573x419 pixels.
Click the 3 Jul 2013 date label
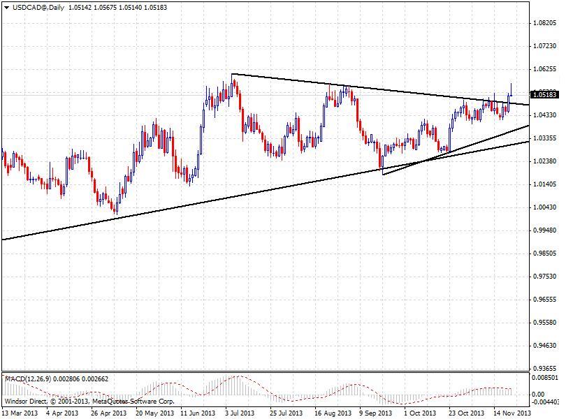pyautogui.click(x=240, y=413)
